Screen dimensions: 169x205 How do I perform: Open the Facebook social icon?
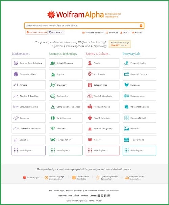[99, 196]
